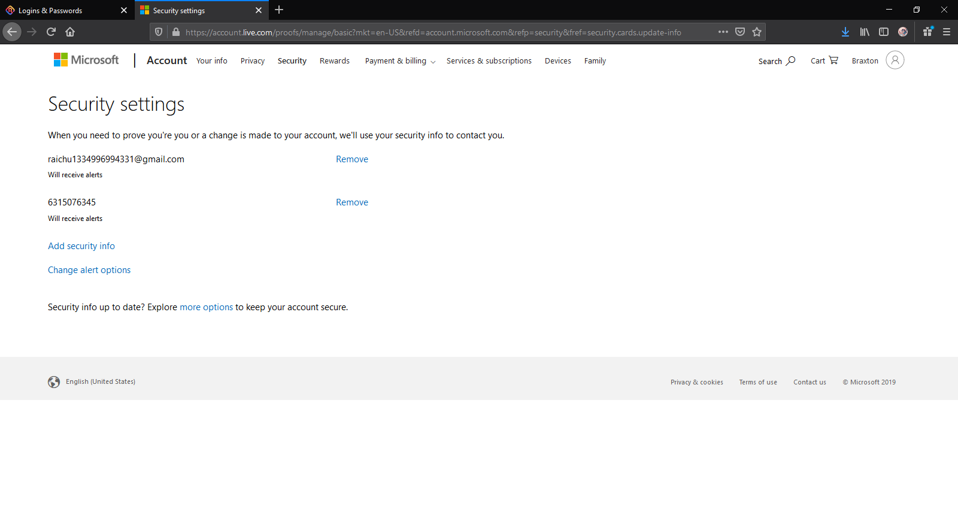The image size is (958, 515).
Task: Click the raichu1334996994331@gmail.com text
Action: pos(116,159)
